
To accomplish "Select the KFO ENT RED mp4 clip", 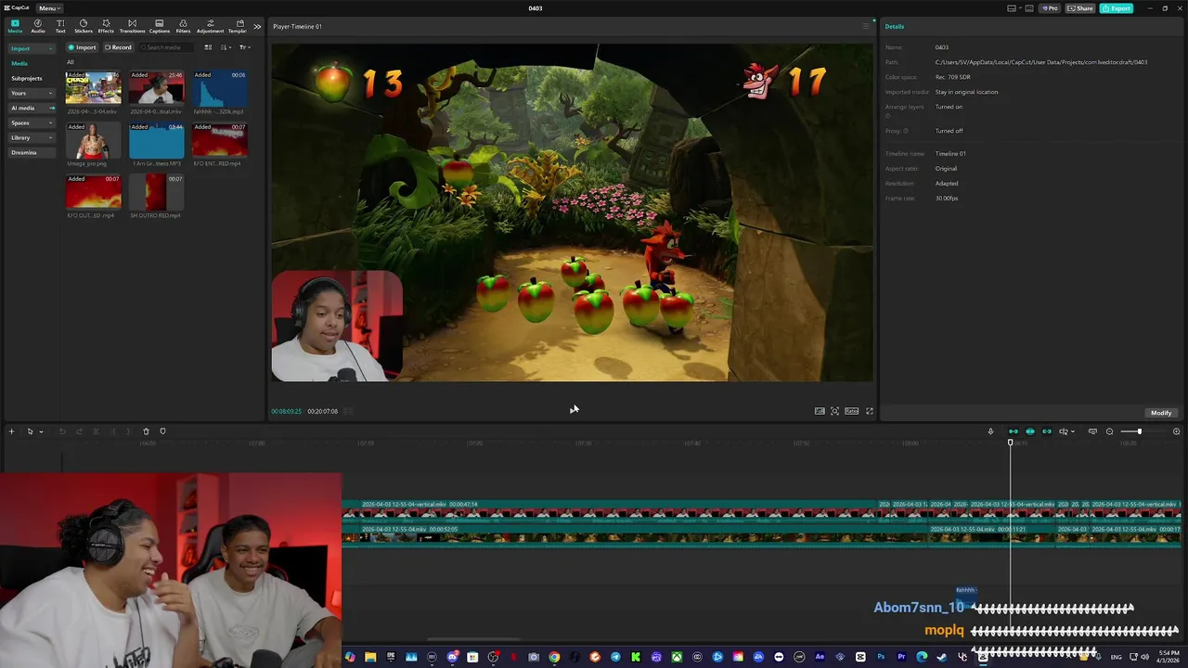I will pos(220,139).
